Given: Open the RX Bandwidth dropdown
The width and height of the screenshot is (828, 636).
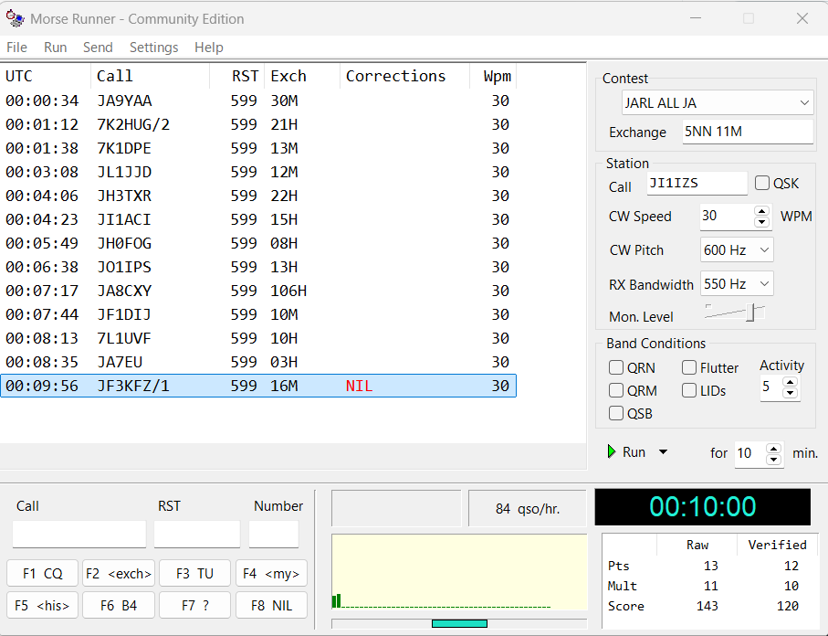Looking at the screenshot, I should coord(737,284).
